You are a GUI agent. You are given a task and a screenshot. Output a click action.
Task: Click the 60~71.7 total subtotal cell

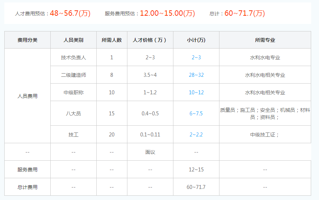(x=196, y=187)
